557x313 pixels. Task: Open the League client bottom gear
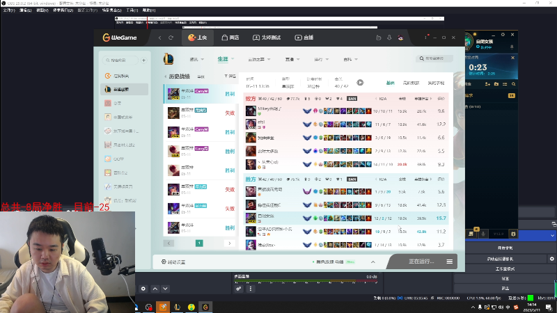tap(513, 234)
